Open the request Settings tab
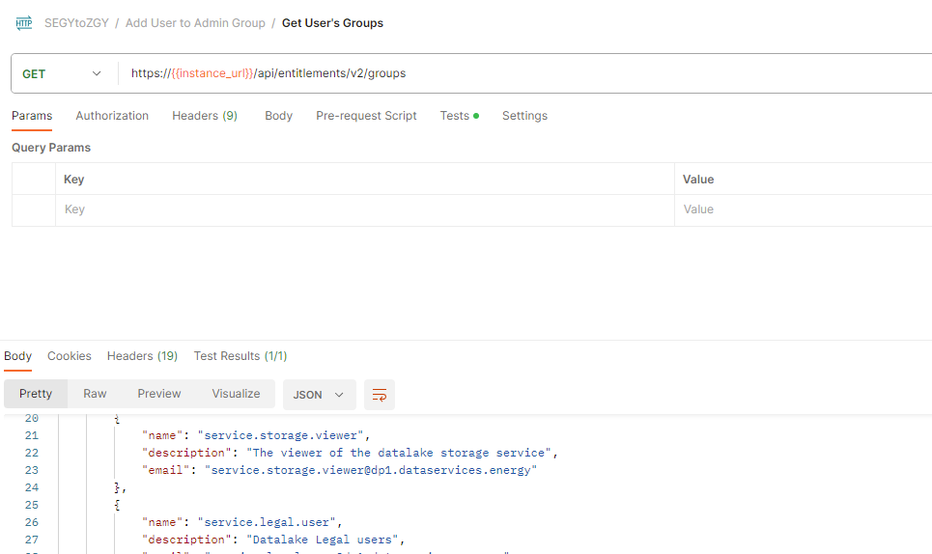Image resolution: width=932 pixels, height=554 pixels. pos(524,116)
